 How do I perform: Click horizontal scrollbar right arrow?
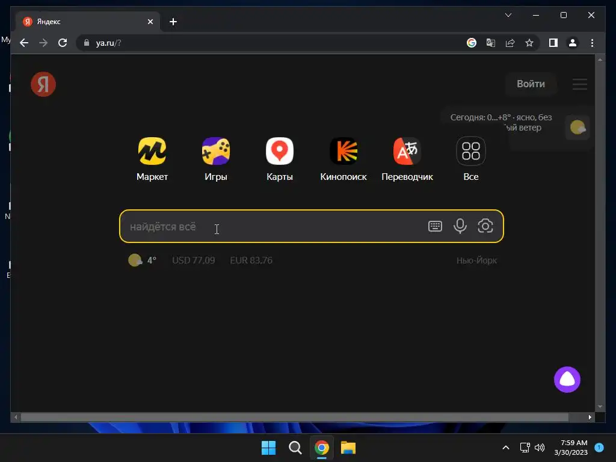tap(590, 417)
